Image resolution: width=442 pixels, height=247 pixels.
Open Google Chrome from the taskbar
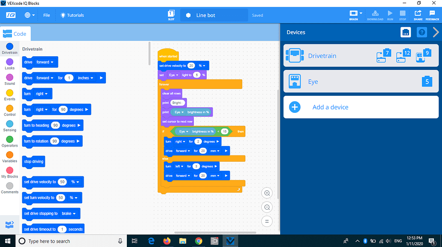point(199,241)
